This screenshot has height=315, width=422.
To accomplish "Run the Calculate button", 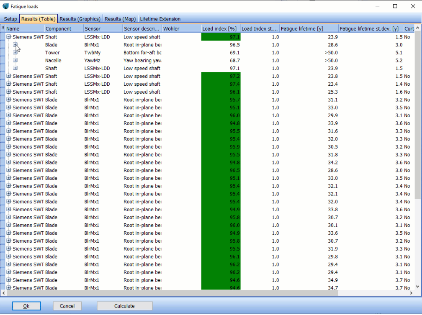I will click(x=125, y=306).
